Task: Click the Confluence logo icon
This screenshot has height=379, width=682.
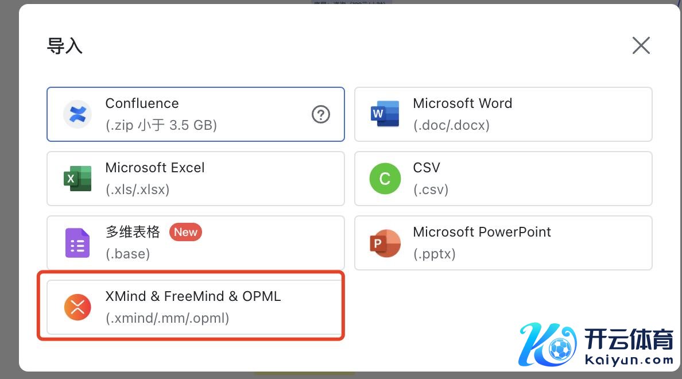Action: (x=77, y=114)
